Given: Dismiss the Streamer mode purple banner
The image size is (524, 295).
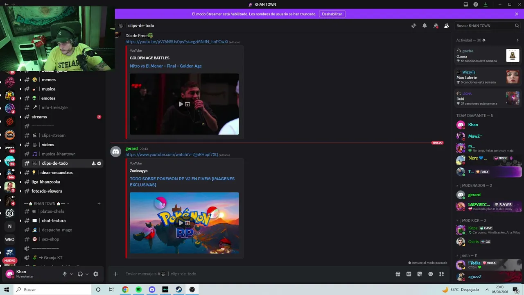Looking at the screenshot, I should (x=517, y=14).
